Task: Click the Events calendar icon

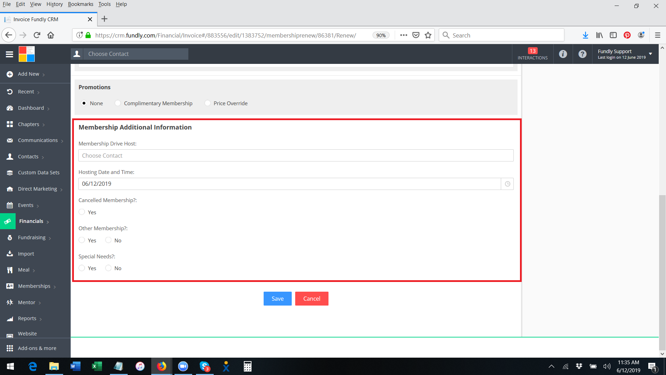Action: [10, 205]
